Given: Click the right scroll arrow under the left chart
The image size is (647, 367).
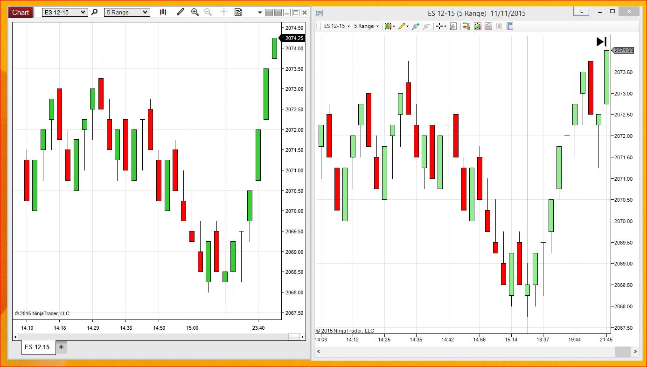Looking at the screenshot, I should 304,336.
